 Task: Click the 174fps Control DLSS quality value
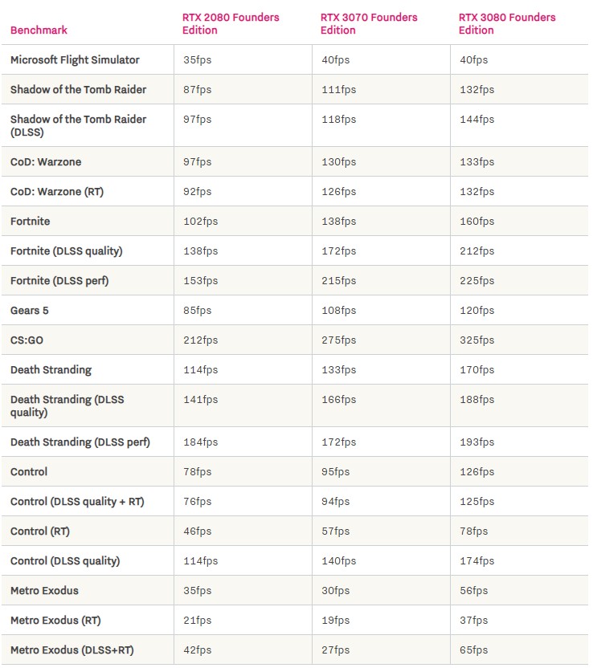point(476,561)
